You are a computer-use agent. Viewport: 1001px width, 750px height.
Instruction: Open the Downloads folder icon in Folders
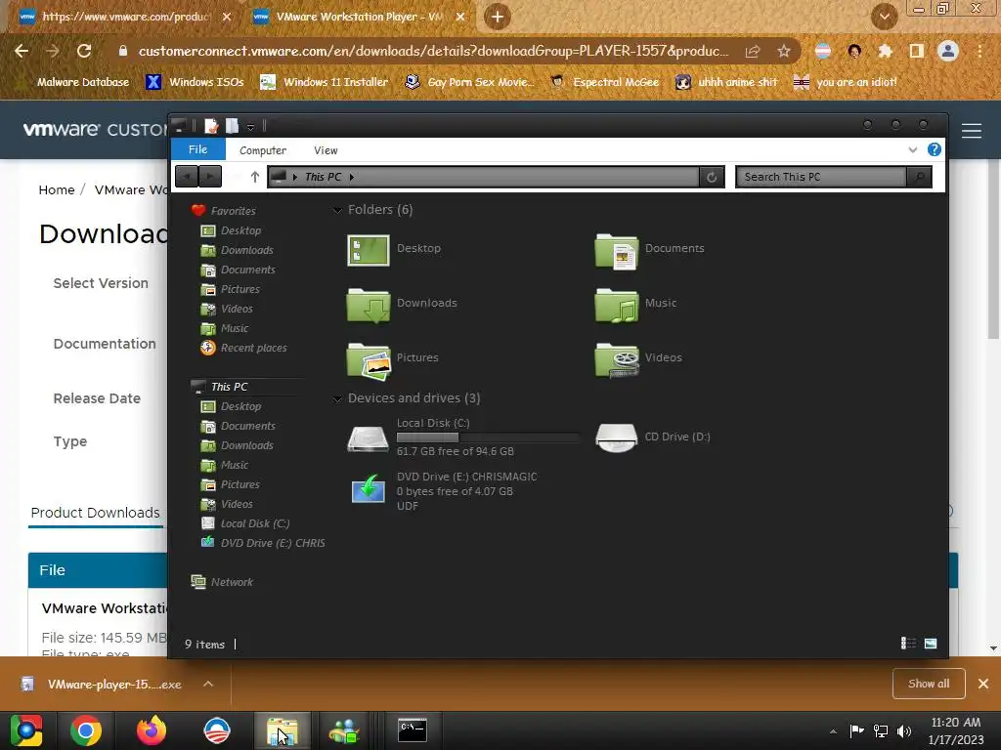coord(369,305)
